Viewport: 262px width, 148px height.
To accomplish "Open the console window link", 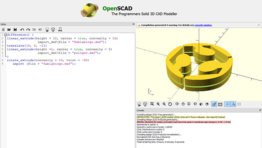I will click(x=203, y=25).
